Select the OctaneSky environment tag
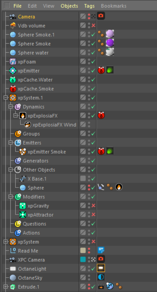157x292 pixels. point(101,277)
